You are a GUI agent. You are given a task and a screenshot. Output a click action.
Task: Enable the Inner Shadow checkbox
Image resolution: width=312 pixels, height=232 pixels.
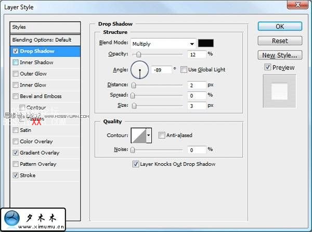point(16,63)
